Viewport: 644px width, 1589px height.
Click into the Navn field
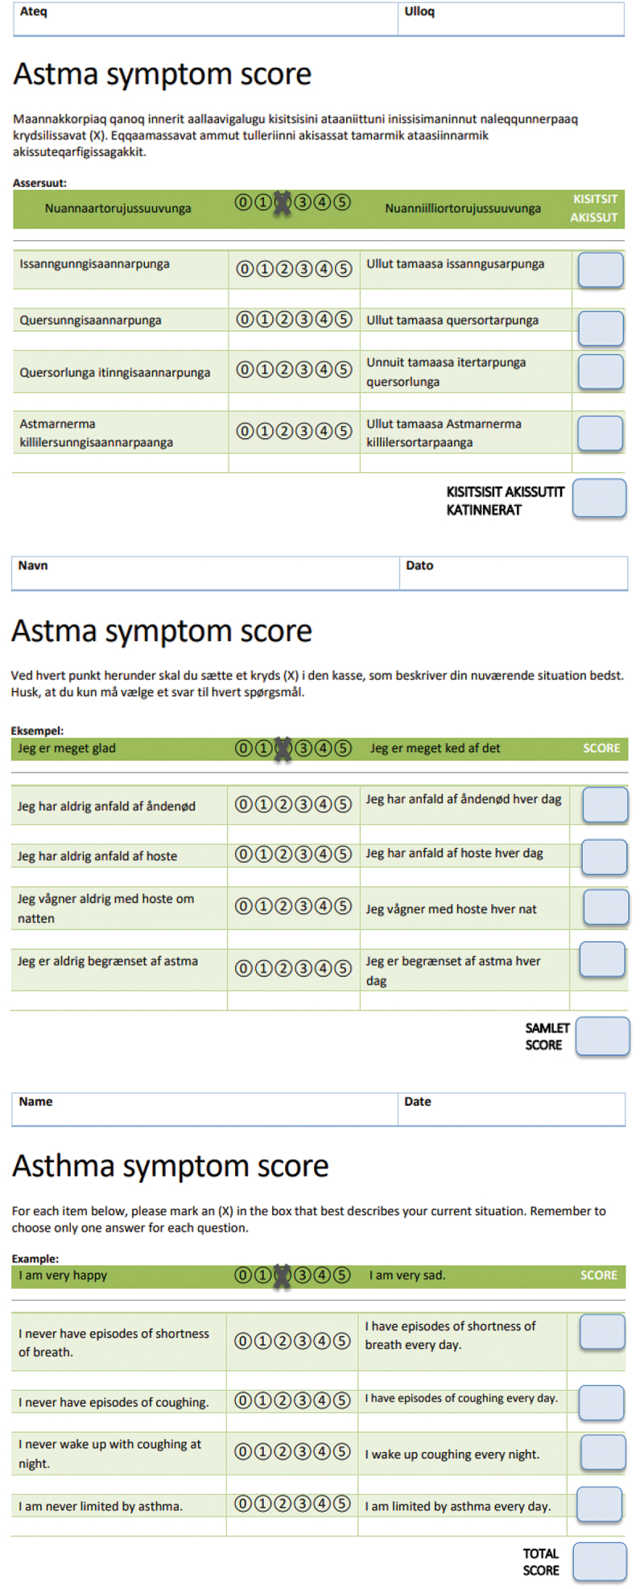coord(205,573)
